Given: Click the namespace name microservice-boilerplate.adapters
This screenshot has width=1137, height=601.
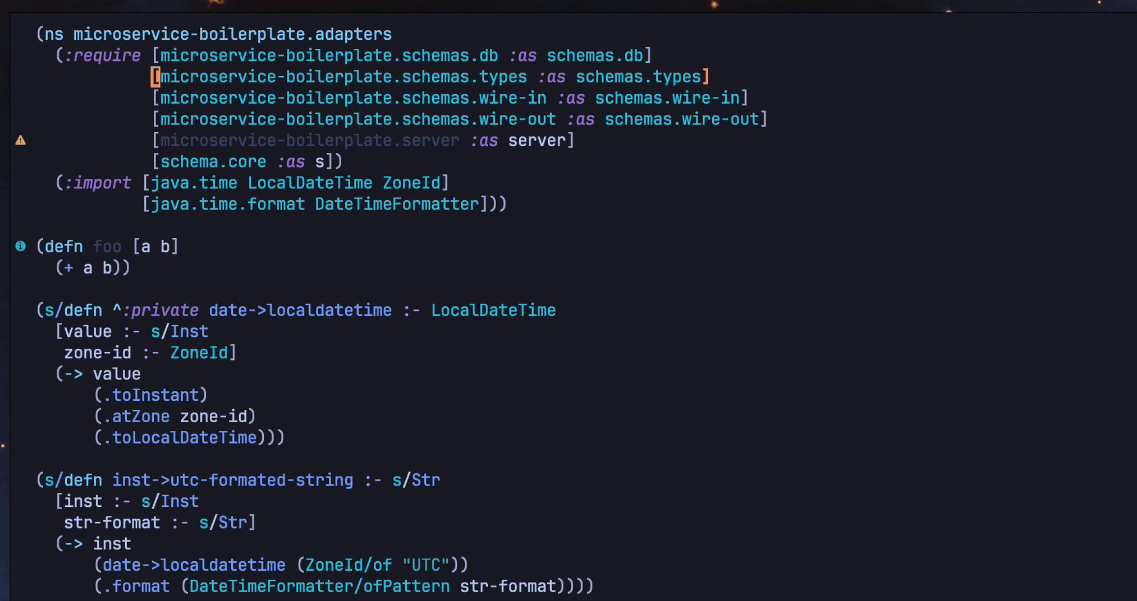Looking at the screenshot, I should 232,34.
